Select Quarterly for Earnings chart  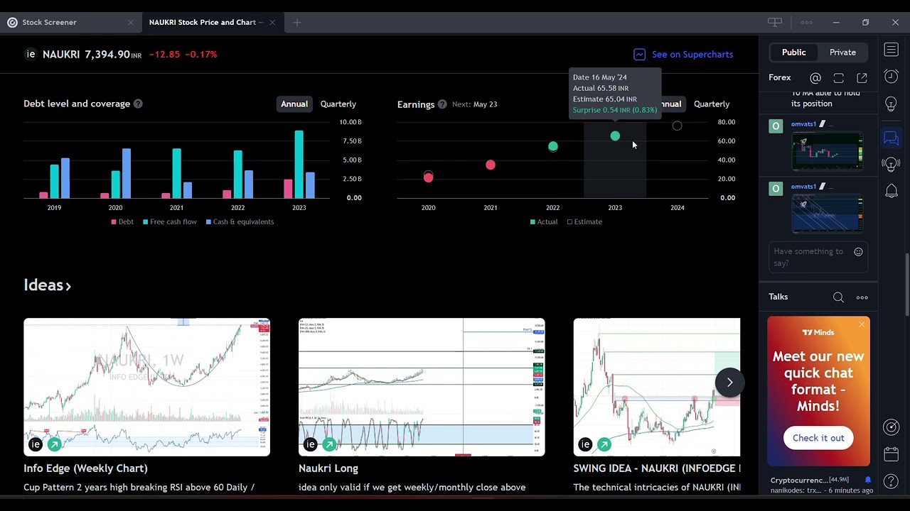coord(712,104)
